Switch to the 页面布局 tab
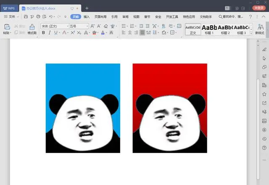 pos(100,17)
